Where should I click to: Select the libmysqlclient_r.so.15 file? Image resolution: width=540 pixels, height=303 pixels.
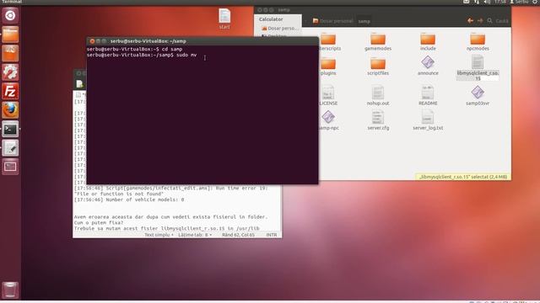pyautogui.click(x=478, y=68)
